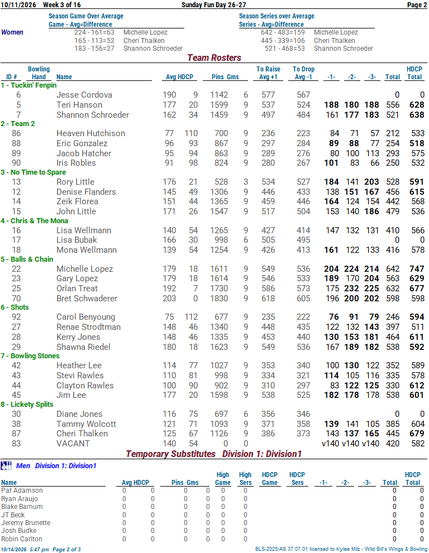429x553 pixels.
Task: Click the '3 - No Time to Spare' heading
Action: pyautogui.click(x=33, y=172)
